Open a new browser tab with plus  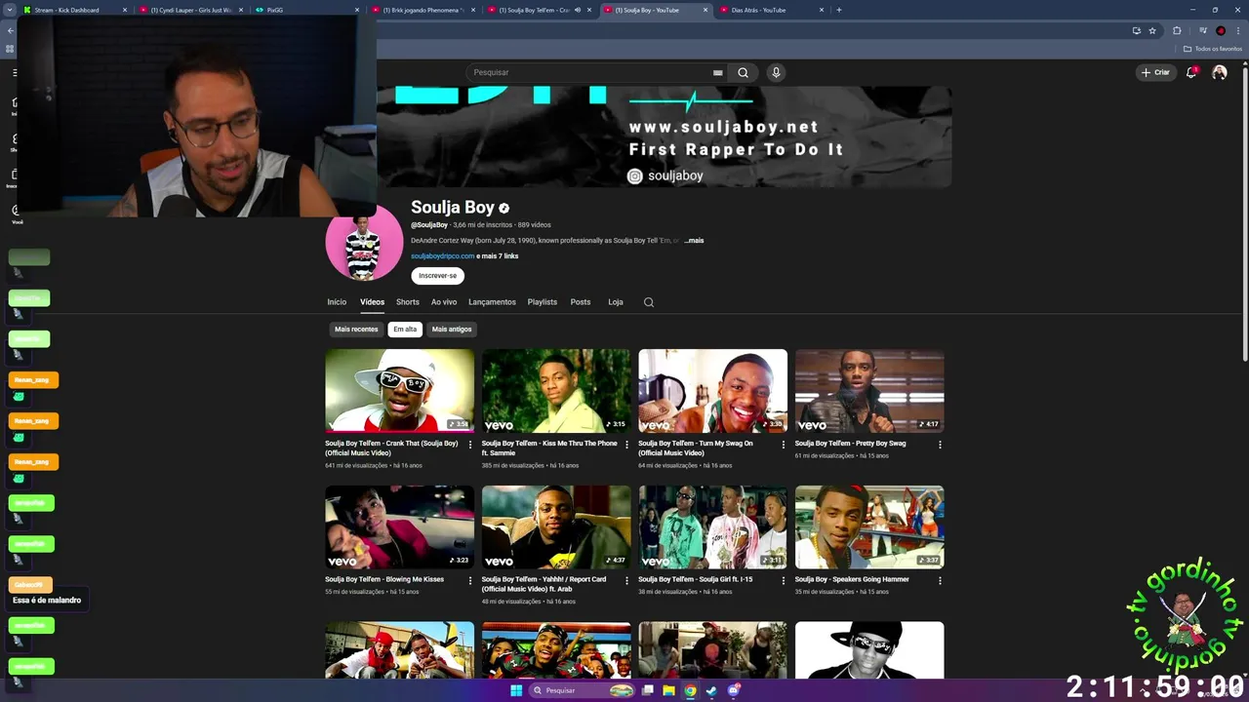click(x=839, y=10)
